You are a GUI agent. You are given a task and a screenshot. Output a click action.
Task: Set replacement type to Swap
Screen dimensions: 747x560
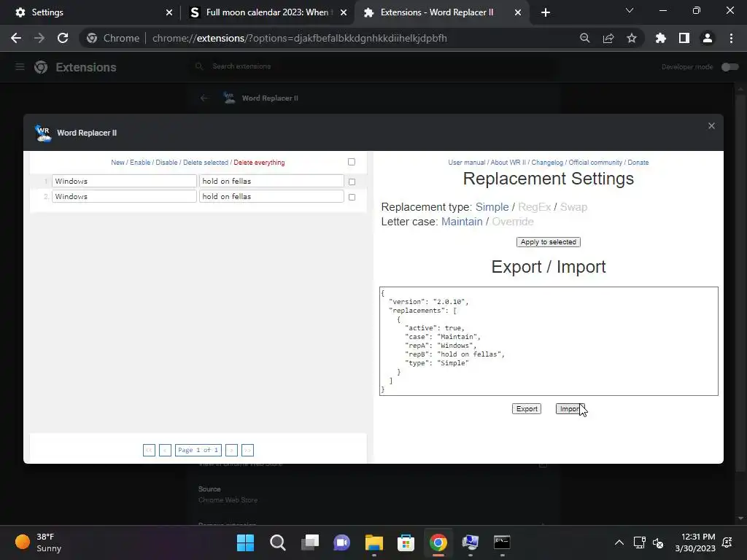pos(573,207)
